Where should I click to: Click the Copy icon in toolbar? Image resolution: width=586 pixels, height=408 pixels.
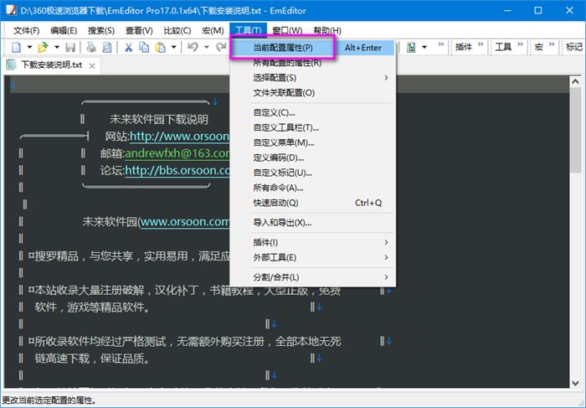pos(144,48)
